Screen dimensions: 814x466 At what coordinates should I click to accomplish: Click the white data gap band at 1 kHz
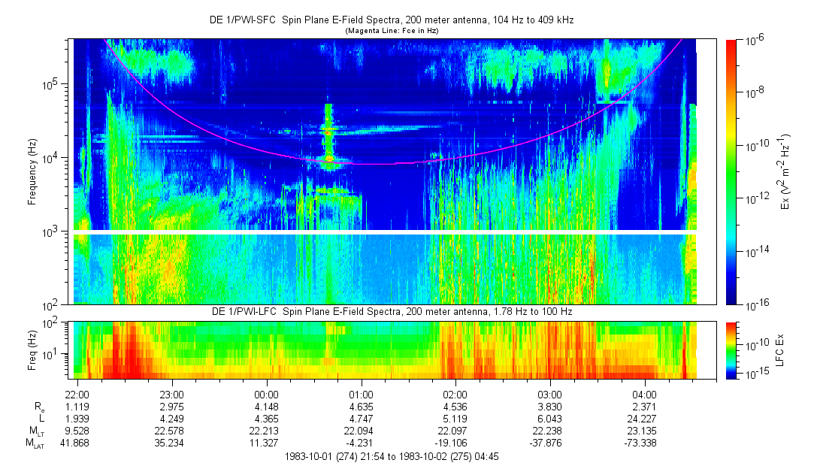[385, 232]
